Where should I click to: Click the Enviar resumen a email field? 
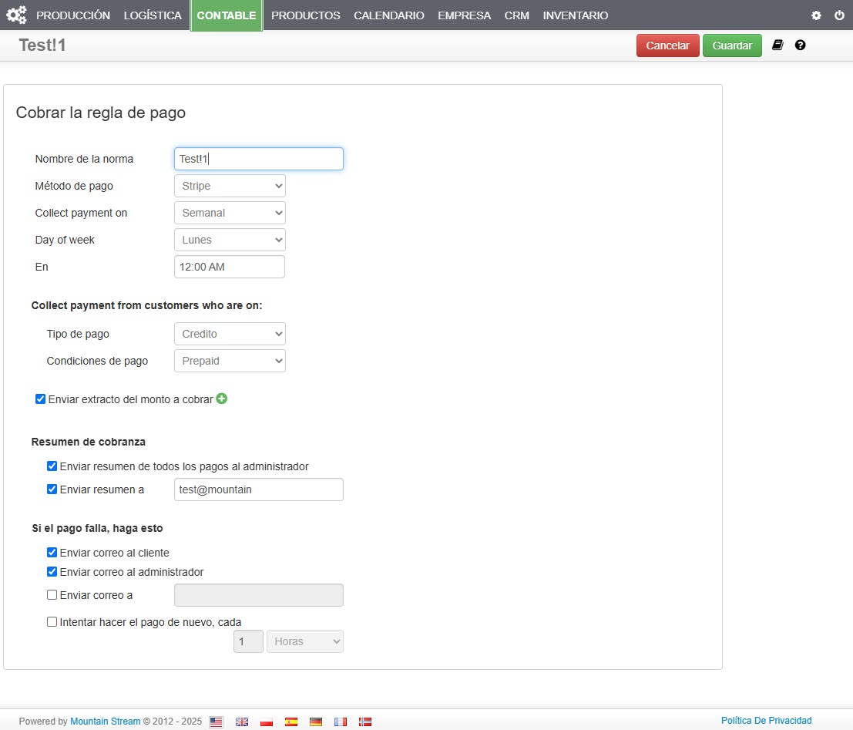(x=258, y=489)
